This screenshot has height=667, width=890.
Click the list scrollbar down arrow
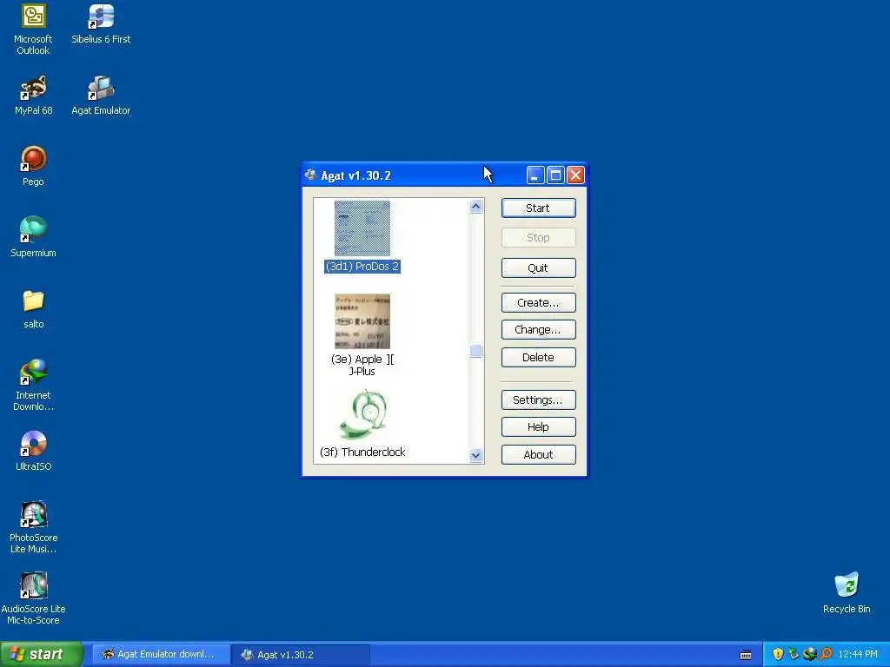click(x=476, y=455)
